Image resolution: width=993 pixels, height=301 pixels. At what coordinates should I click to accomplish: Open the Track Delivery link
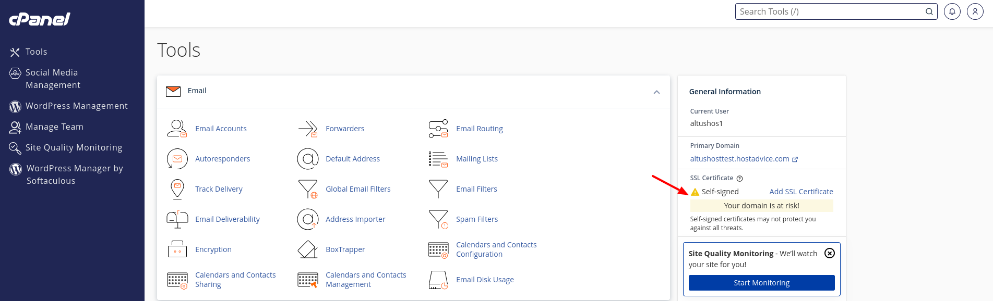[219, 189]
